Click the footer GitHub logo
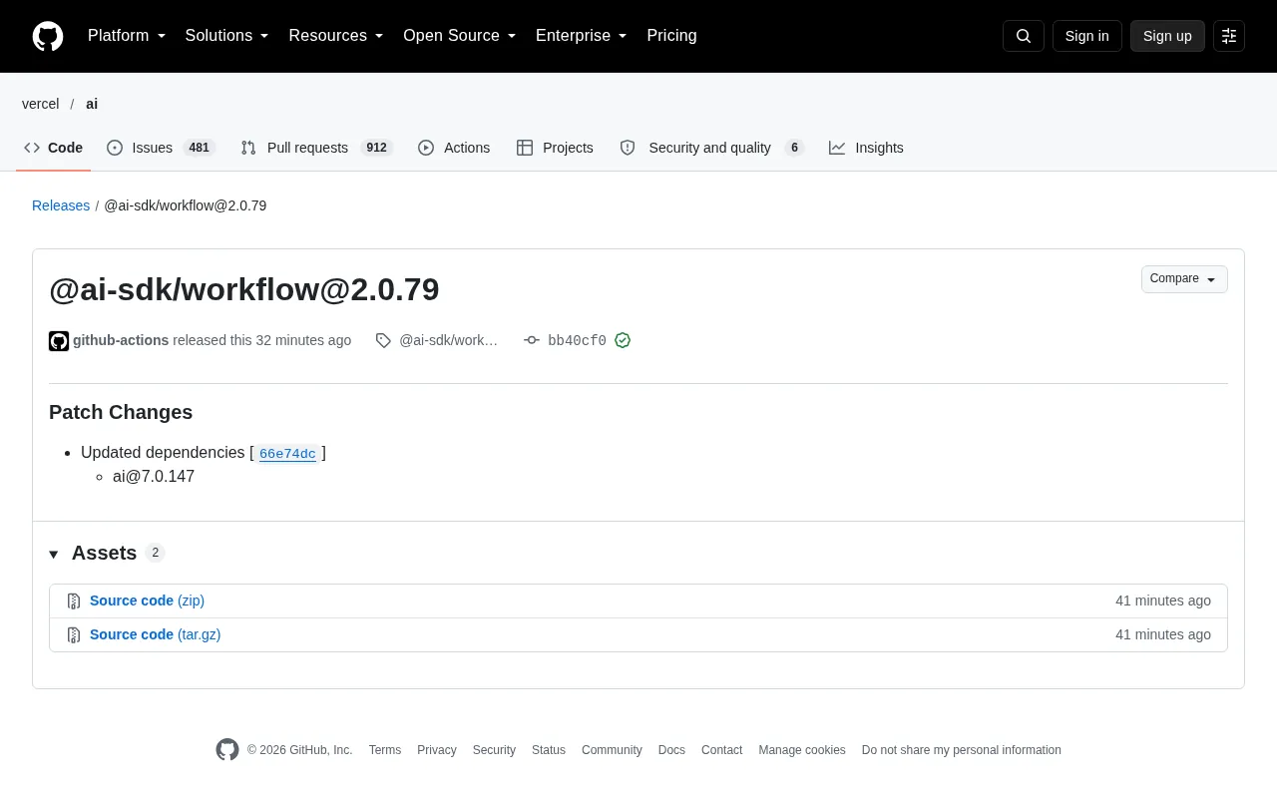This screenshot has height=798, width=1277. click(227, 750)
